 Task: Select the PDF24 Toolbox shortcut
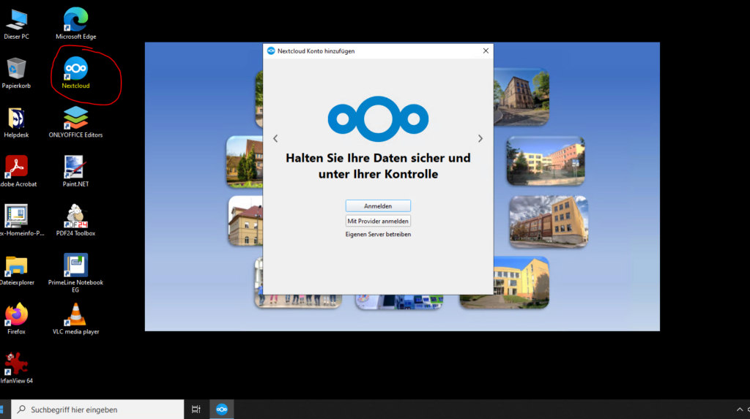click(x=75, y=221)
